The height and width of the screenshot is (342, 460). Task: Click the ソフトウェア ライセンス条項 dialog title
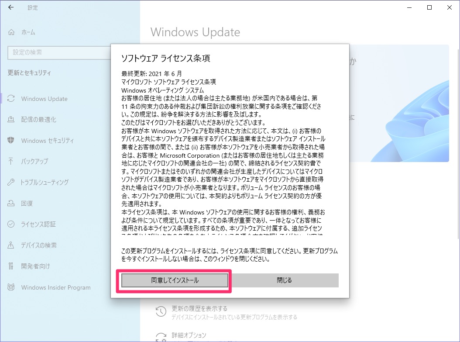click(x=166, y=58)
